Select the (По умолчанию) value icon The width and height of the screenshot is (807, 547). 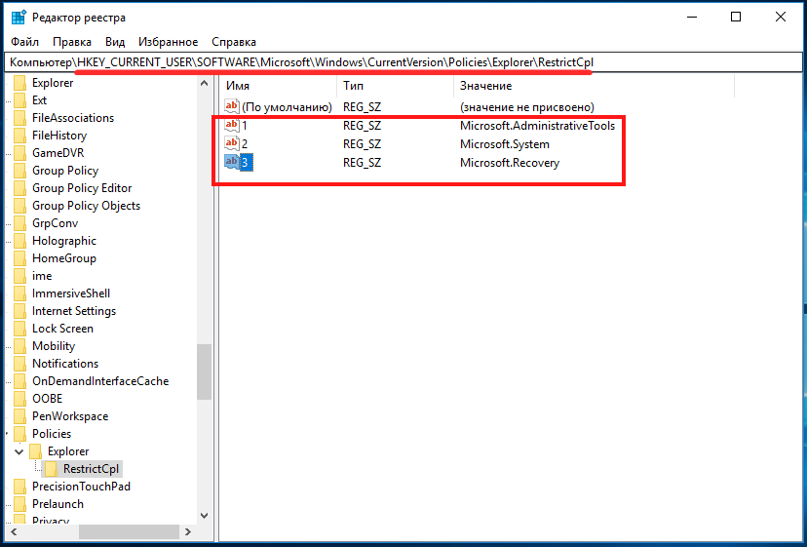click(232, 106)
